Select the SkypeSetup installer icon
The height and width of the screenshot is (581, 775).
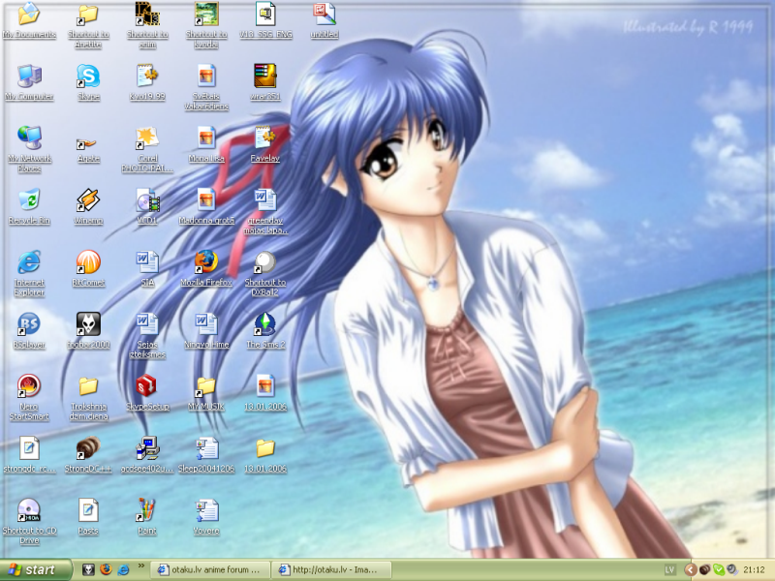click(x=147, y=393)
